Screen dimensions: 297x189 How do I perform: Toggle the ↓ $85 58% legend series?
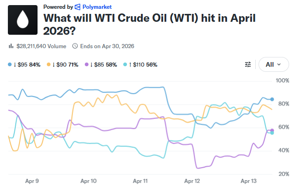pos(102,64)
